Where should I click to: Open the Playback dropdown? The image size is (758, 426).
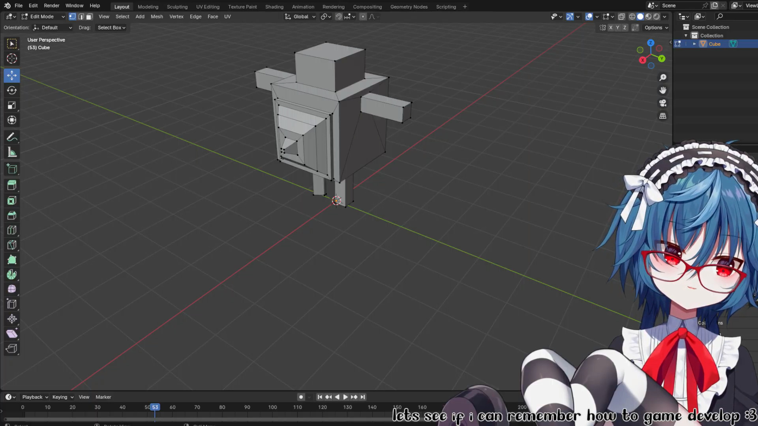point(35,397)
